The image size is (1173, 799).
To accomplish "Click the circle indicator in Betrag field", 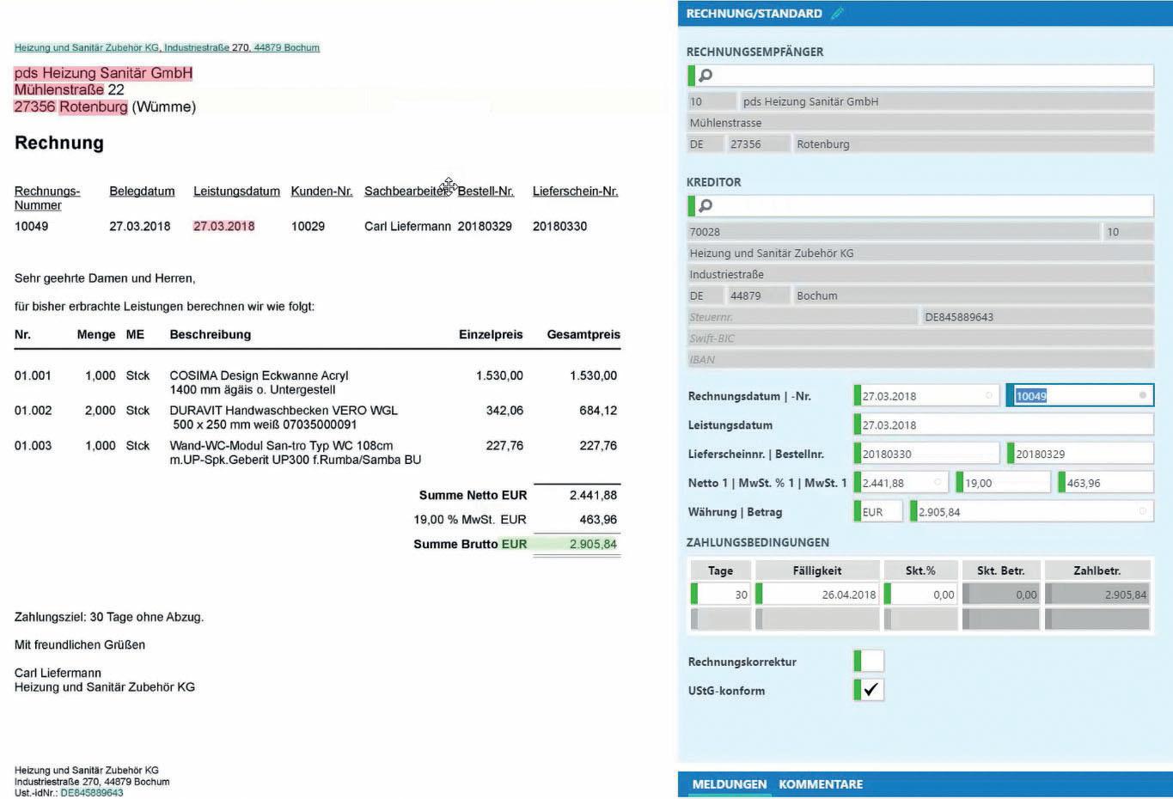I will click(1142, 512).
